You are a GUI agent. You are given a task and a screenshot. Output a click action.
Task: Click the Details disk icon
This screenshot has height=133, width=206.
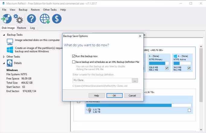[10, 63]
